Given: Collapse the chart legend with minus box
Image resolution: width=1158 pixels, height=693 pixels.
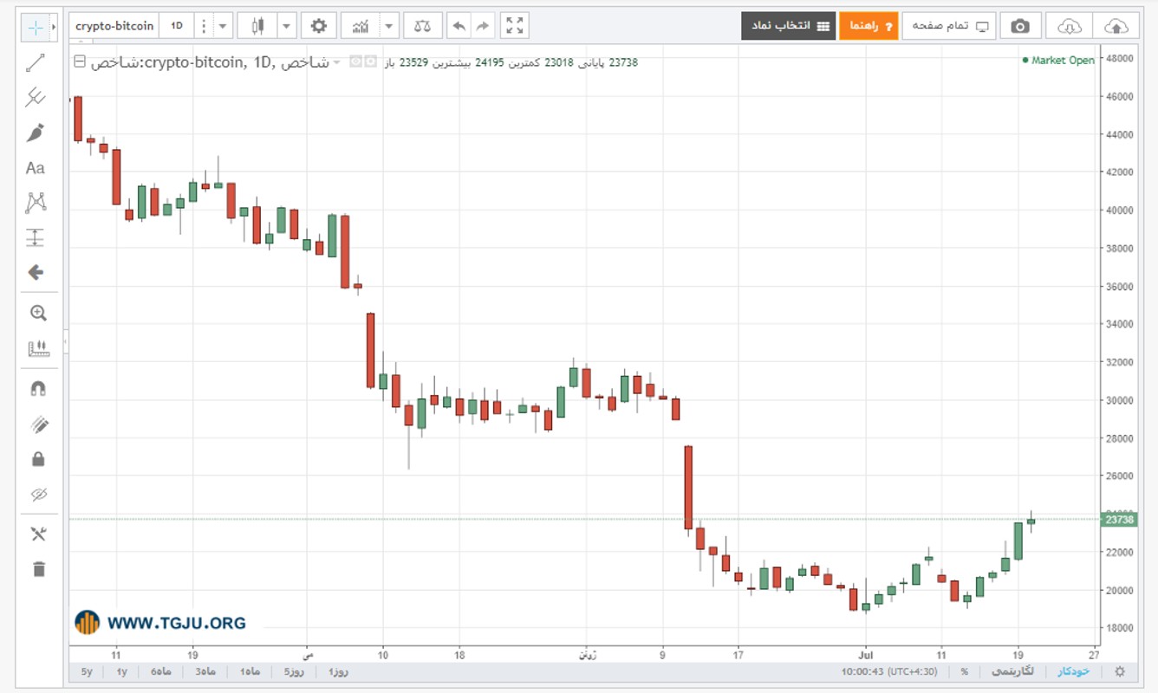Looking at the screenshot, I should point(81,62).
